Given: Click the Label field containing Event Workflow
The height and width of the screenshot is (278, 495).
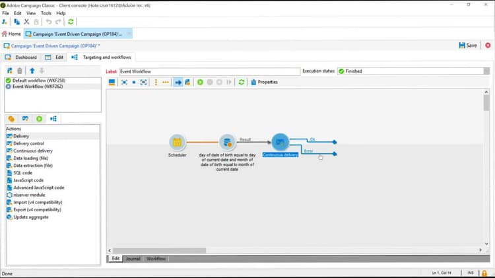Looking at the screenshot, I should (209, 71).
